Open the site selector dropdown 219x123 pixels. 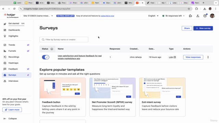(38, 16)
